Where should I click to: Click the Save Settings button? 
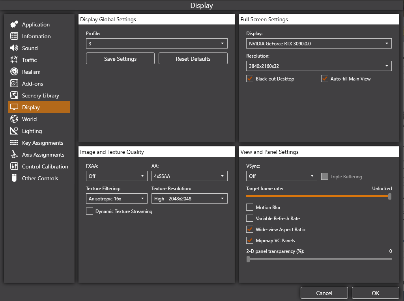120,58
